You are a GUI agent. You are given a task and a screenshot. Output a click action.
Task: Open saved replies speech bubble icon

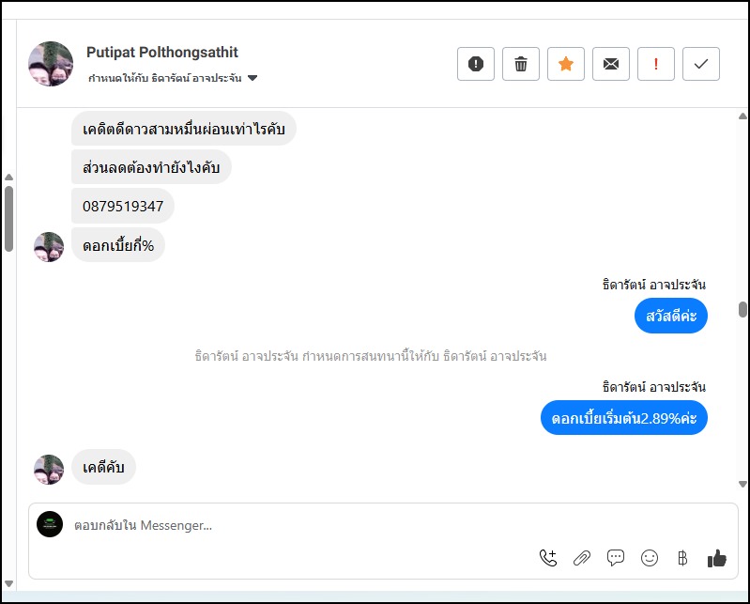[x=616, y=558]
